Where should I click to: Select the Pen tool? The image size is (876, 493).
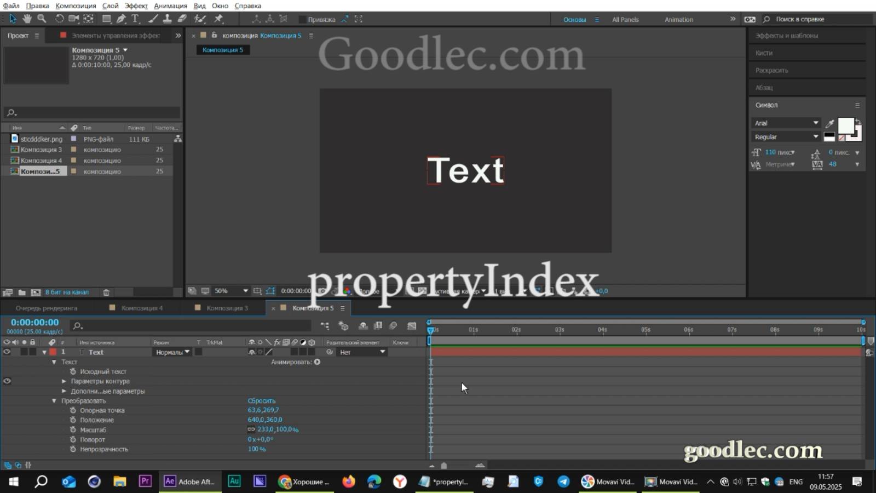coord(120,19)
